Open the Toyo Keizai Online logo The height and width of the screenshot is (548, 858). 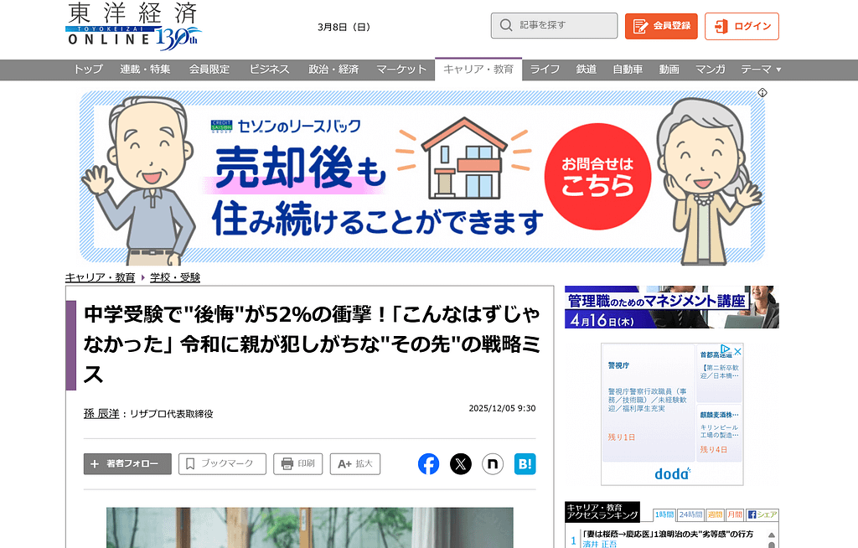[133, 26]
